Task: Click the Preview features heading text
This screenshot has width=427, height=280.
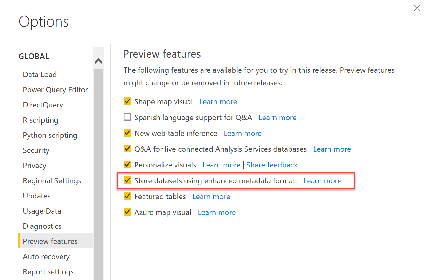Action: click(162, 54)
